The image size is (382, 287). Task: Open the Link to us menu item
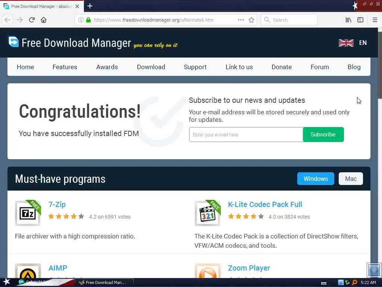pyautogui.click(x=239, y=67)
